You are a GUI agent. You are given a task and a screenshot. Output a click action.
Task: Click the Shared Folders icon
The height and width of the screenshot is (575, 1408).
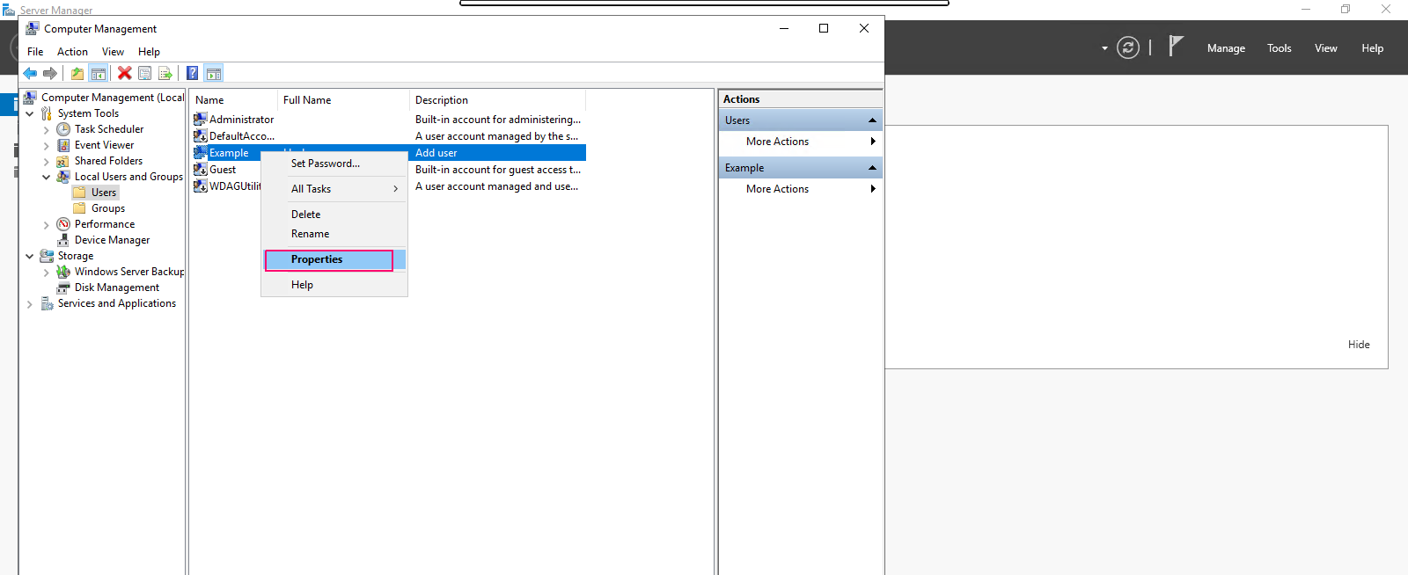(x=63, y=161)
